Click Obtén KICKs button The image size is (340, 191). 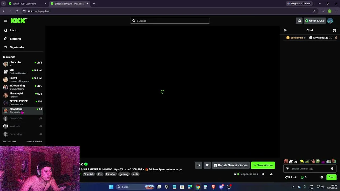(x=315, y=21)
